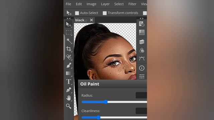Select the Gradient tool

tap(69, 73)
